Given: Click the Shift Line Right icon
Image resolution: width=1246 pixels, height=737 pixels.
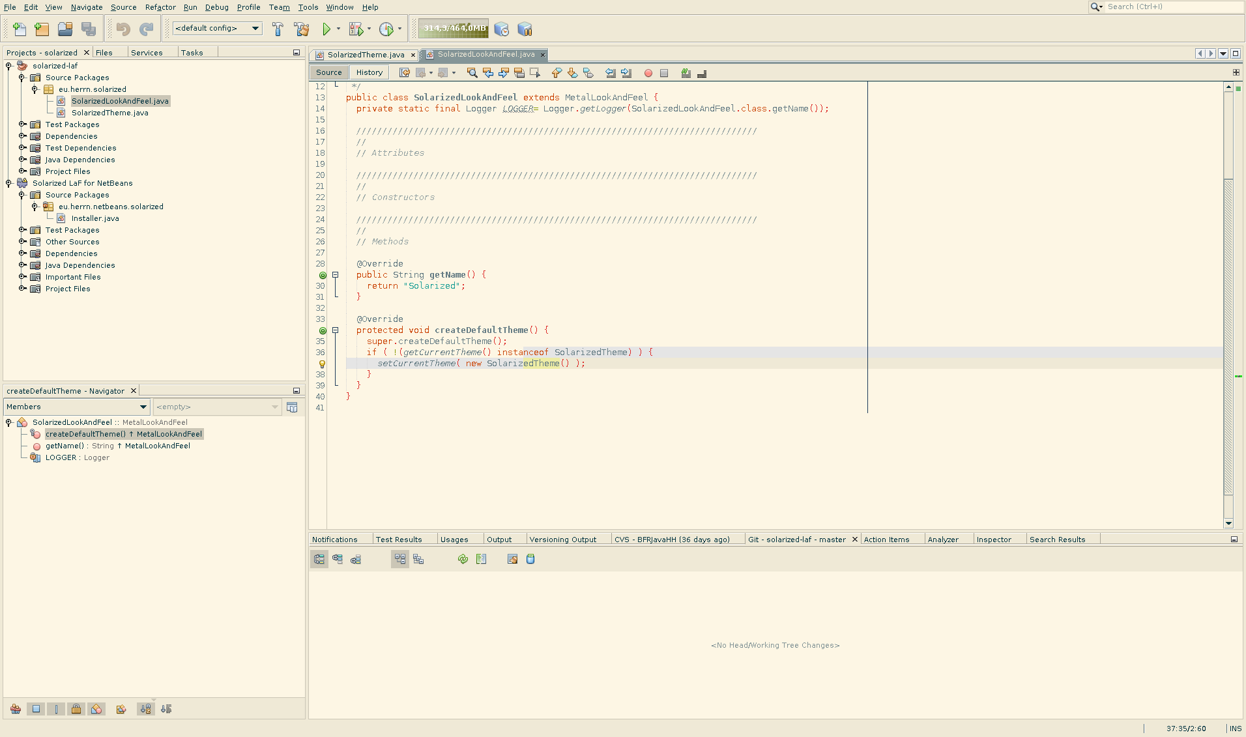Looking at the screenshot, I should [x=626, y=73].
